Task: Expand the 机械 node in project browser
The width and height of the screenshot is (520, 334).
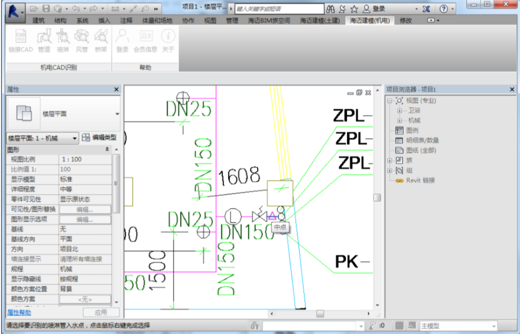Action: (x=400, y=121)
